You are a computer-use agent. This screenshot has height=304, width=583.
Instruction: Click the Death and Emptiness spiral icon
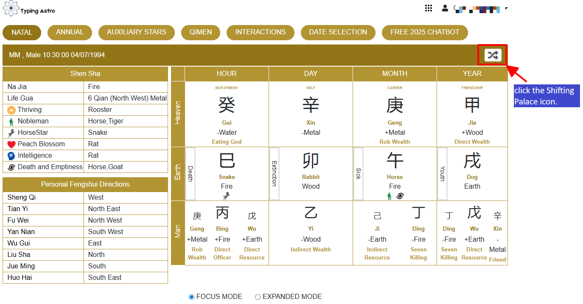[x=11, y=167]
